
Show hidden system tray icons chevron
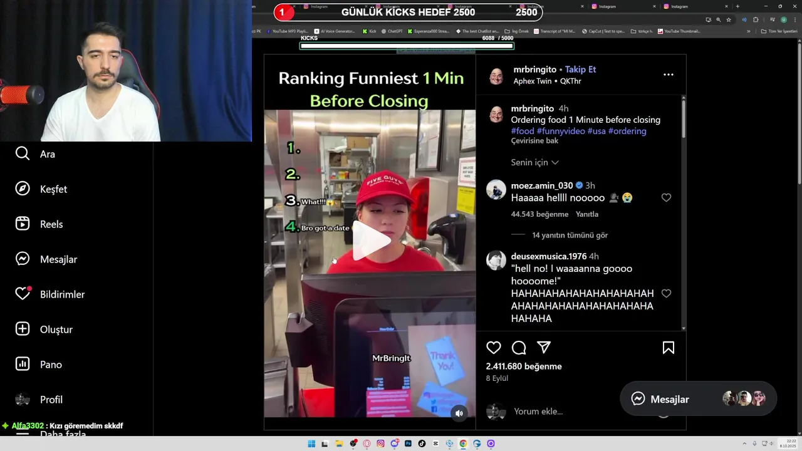(744, 443)
